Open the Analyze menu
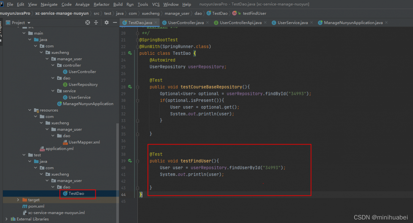Image resolution: width=413 pixels, height=223 pixels. tap(82, 4)
